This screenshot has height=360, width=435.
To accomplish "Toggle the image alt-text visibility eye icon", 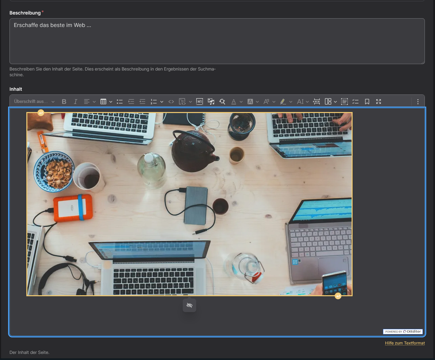I will pos(189,305).
